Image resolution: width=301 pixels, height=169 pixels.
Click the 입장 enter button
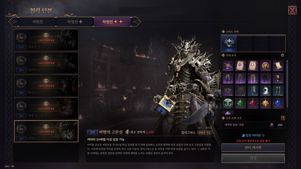coord(253,158)
